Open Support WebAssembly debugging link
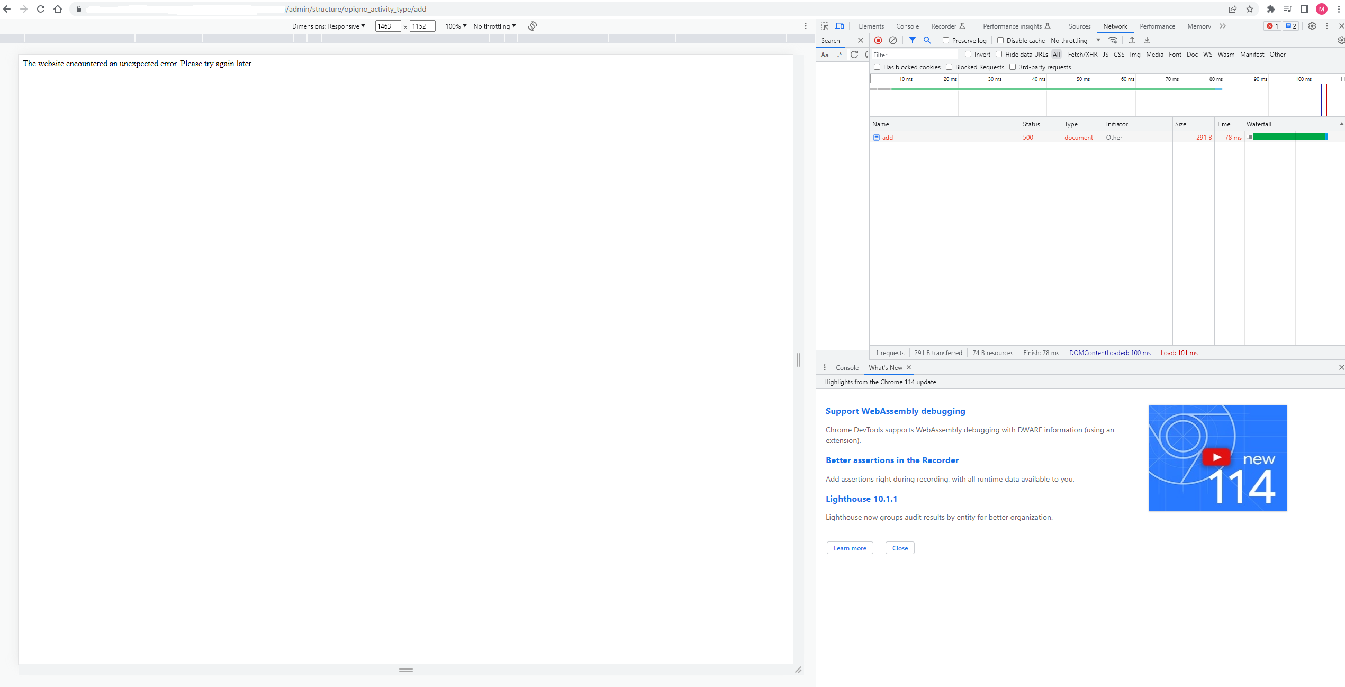The width and height of the screenshot is (1345, 687). 895,411
